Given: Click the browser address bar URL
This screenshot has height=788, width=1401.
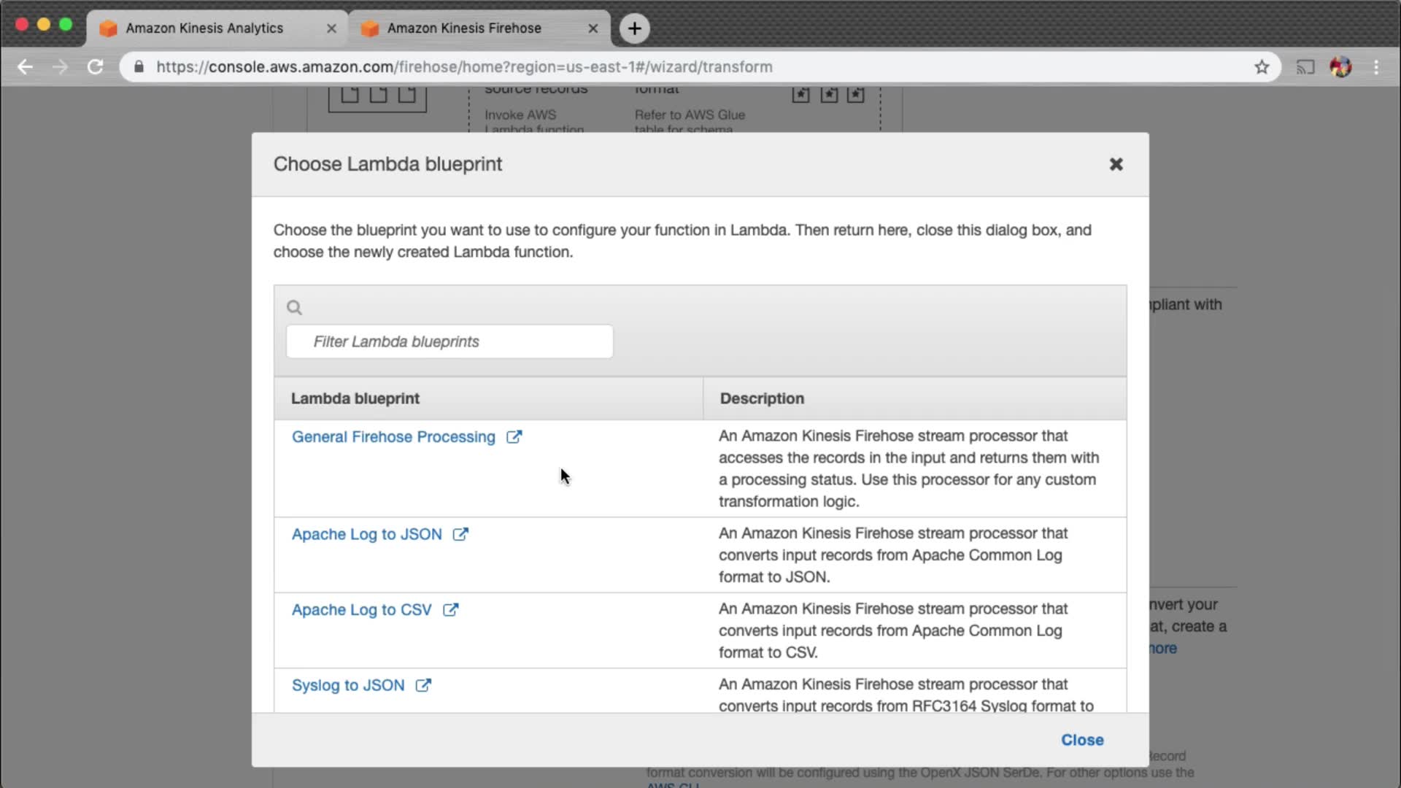Looking at the screenshot, I should pyautogui.click(x=464, y=67).
